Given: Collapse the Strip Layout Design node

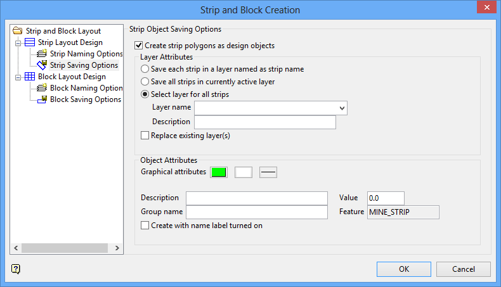Looking at the screenshot, I should [18, 42].
